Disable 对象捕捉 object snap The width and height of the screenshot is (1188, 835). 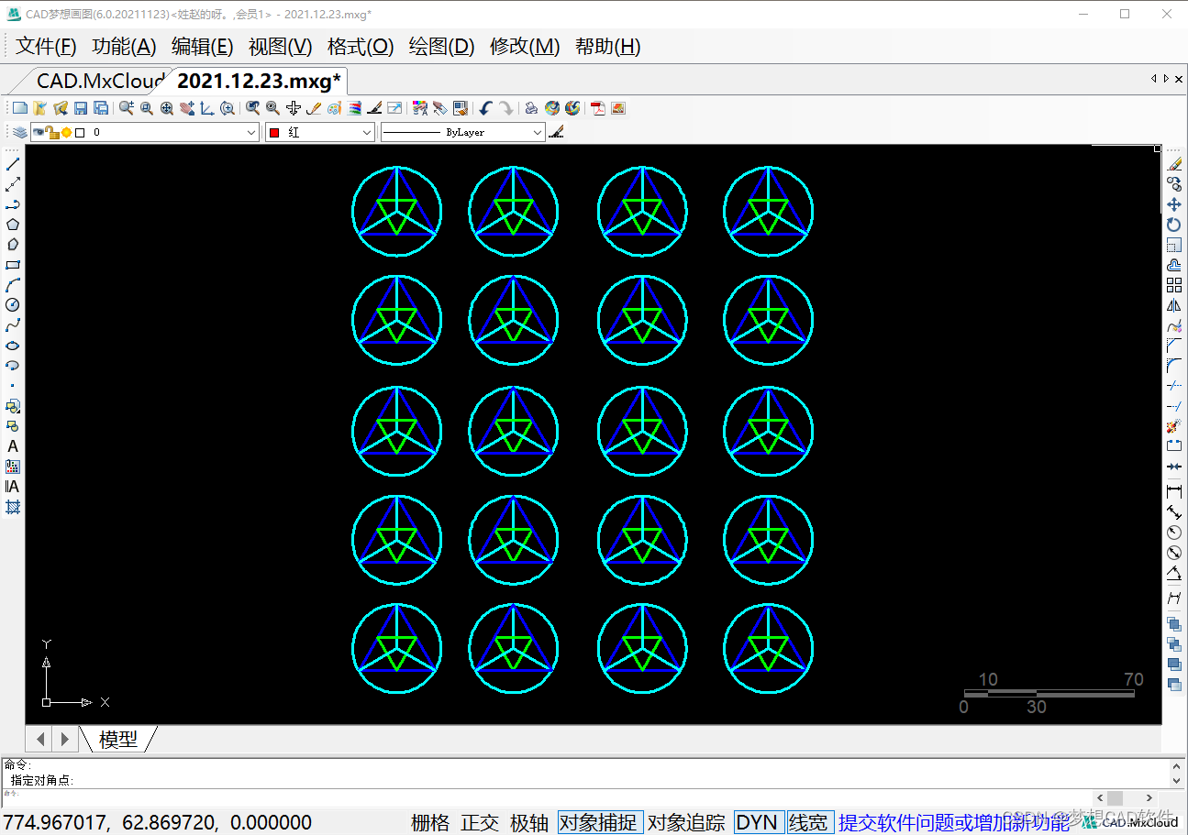tap(600, 822)
